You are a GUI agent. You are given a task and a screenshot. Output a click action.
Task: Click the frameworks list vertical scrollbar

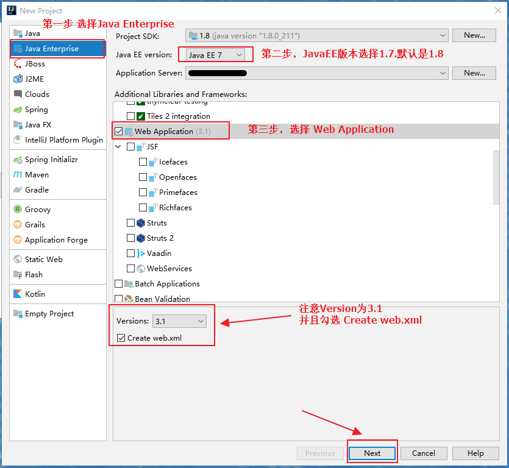(496, 177)
